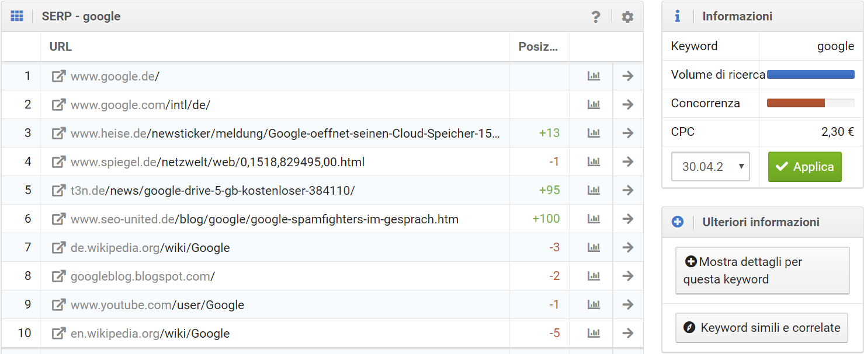
Task: Click arrow button for www.google.de row
Action: coord(628,76)
